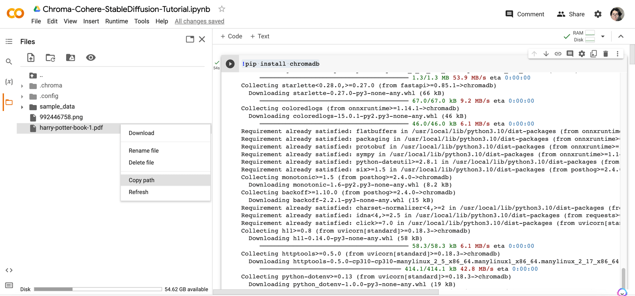This screenshot has width=635, height=296.
Task: Click the horizontal output scrollbar
Action: pyautogui.click(x=326, y=292)
